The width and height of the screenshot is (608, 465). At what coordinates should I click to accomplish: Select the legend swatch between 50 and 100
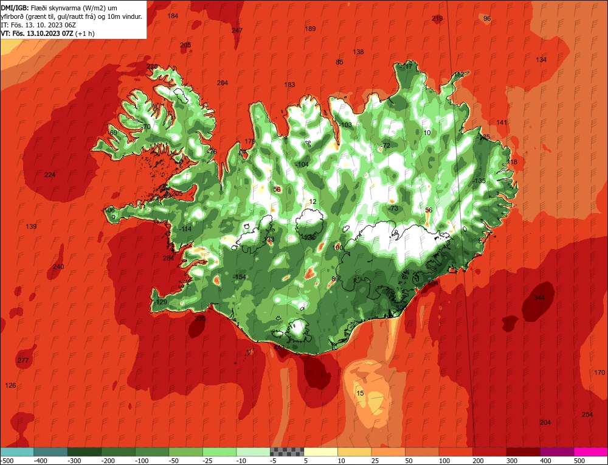tap(422, 452)
